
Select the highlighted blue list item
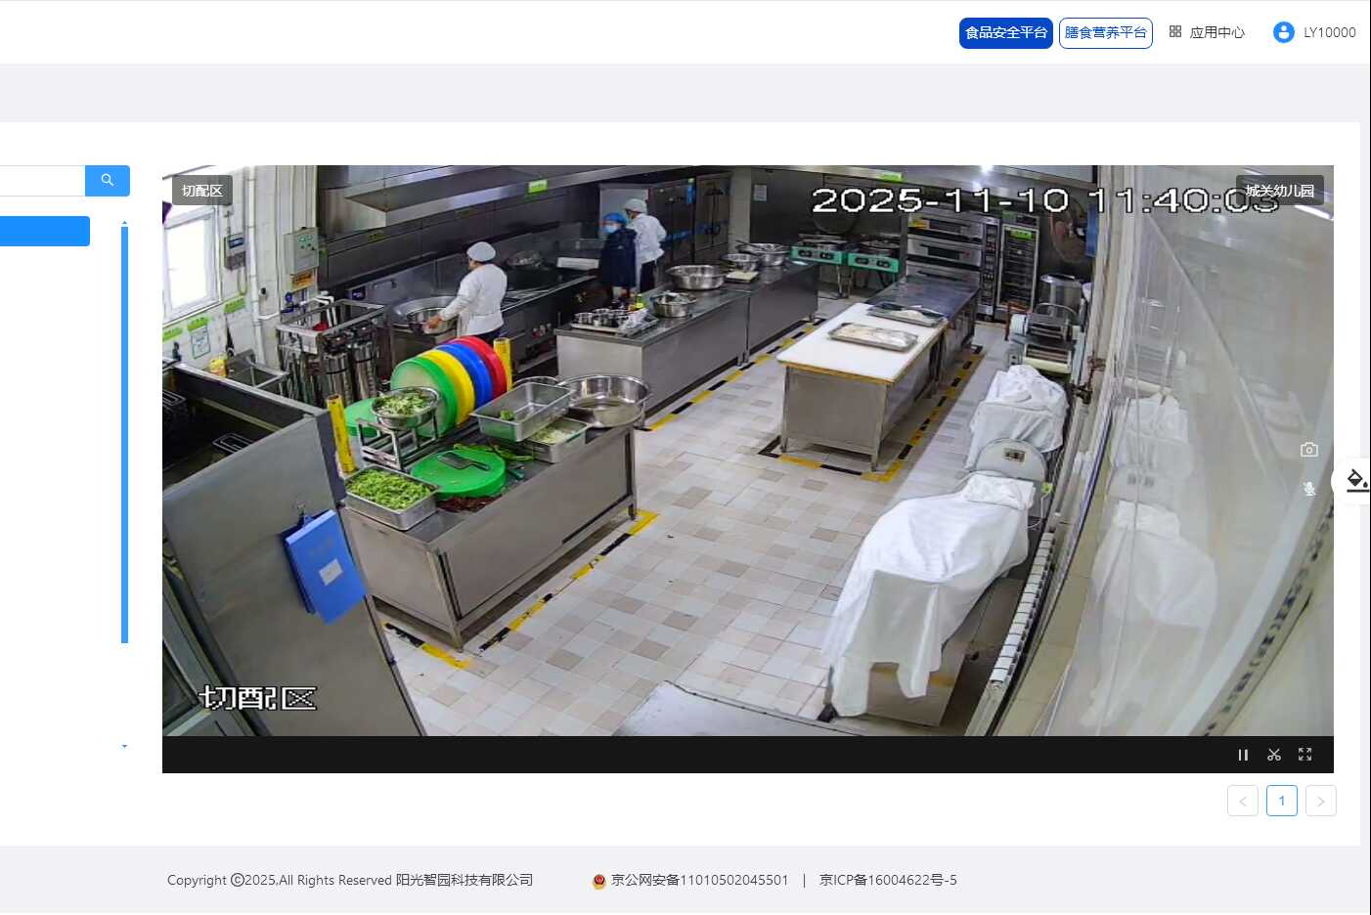coord(44,232)
